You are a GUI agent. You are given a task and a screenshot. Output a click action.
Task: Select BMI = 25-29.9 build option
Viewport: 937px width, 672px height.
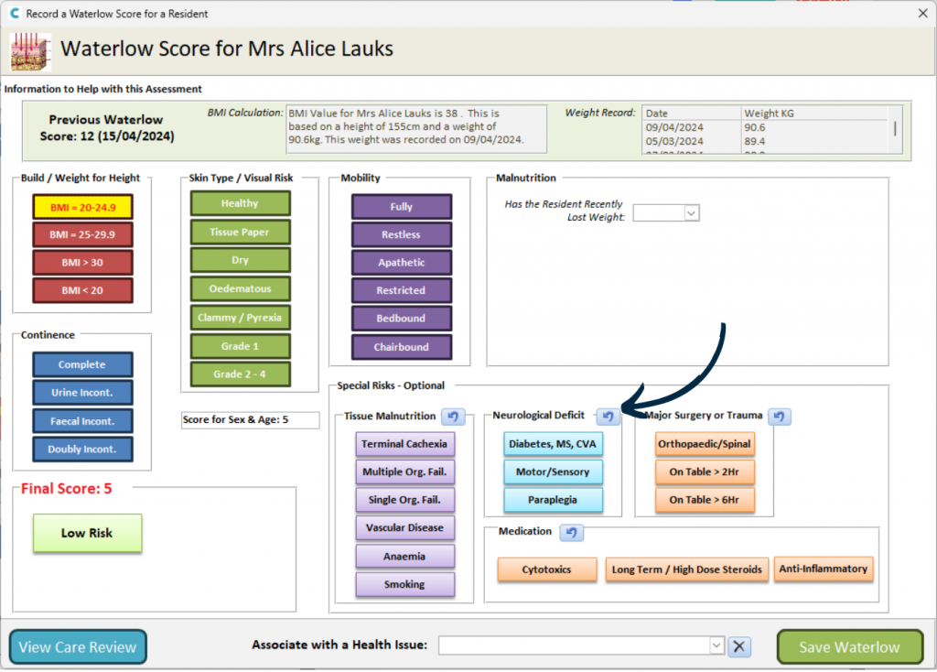click(x=82, y=235)
